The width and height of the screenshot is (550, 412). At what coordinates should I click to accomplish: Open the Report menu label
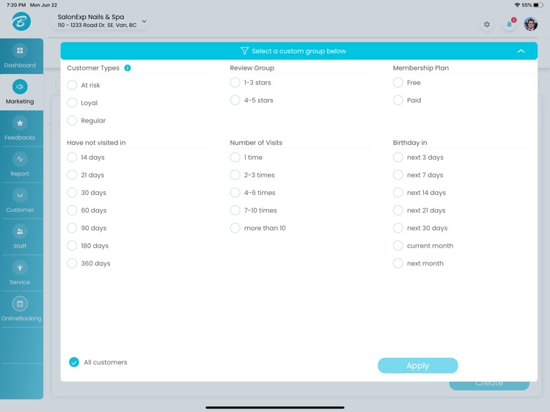(20, 174)
